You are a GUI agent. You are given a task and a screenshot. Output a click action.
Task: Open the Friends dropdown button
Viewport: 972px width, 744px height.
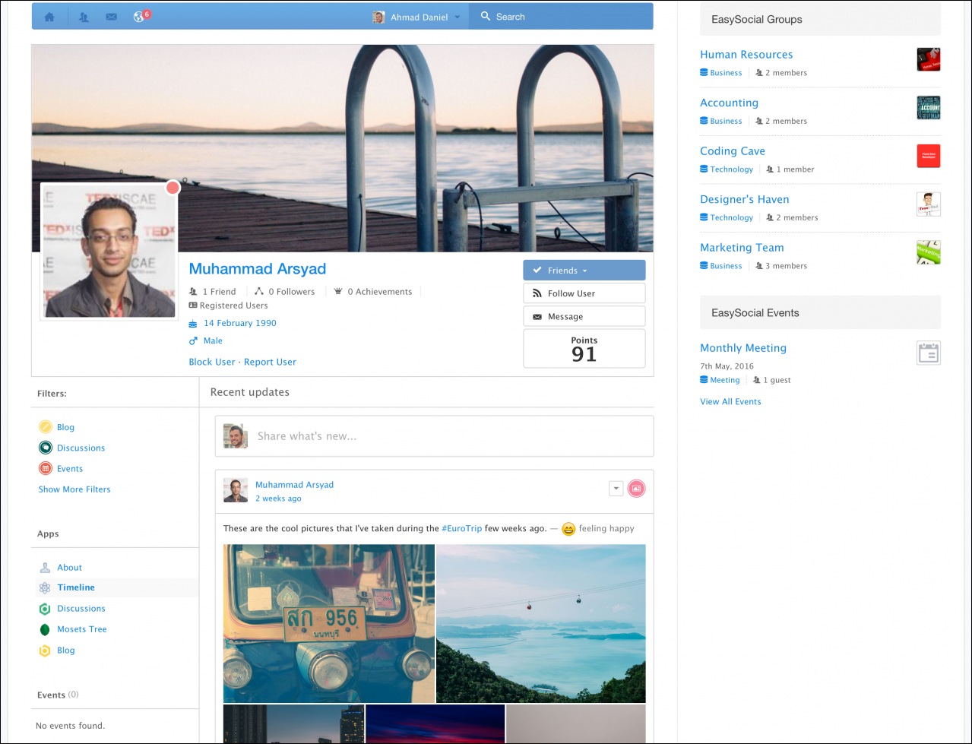tap(584, 271)
